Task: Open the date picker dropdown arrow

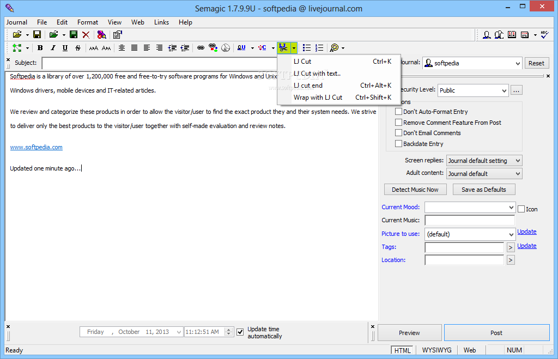Action: 179,332
